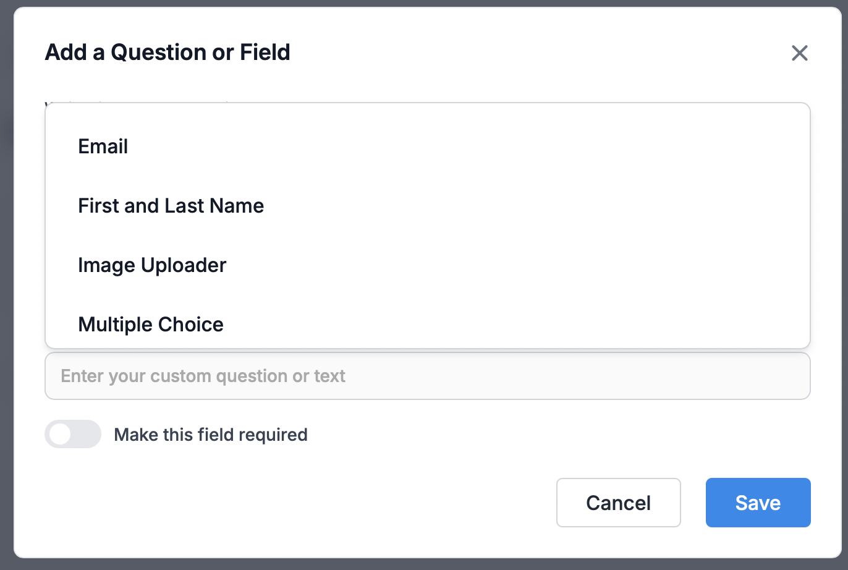The width and height of the screenshot is (848, 570).
Task: Choose First and Last Name option
Action: click(x=428, y=206)
